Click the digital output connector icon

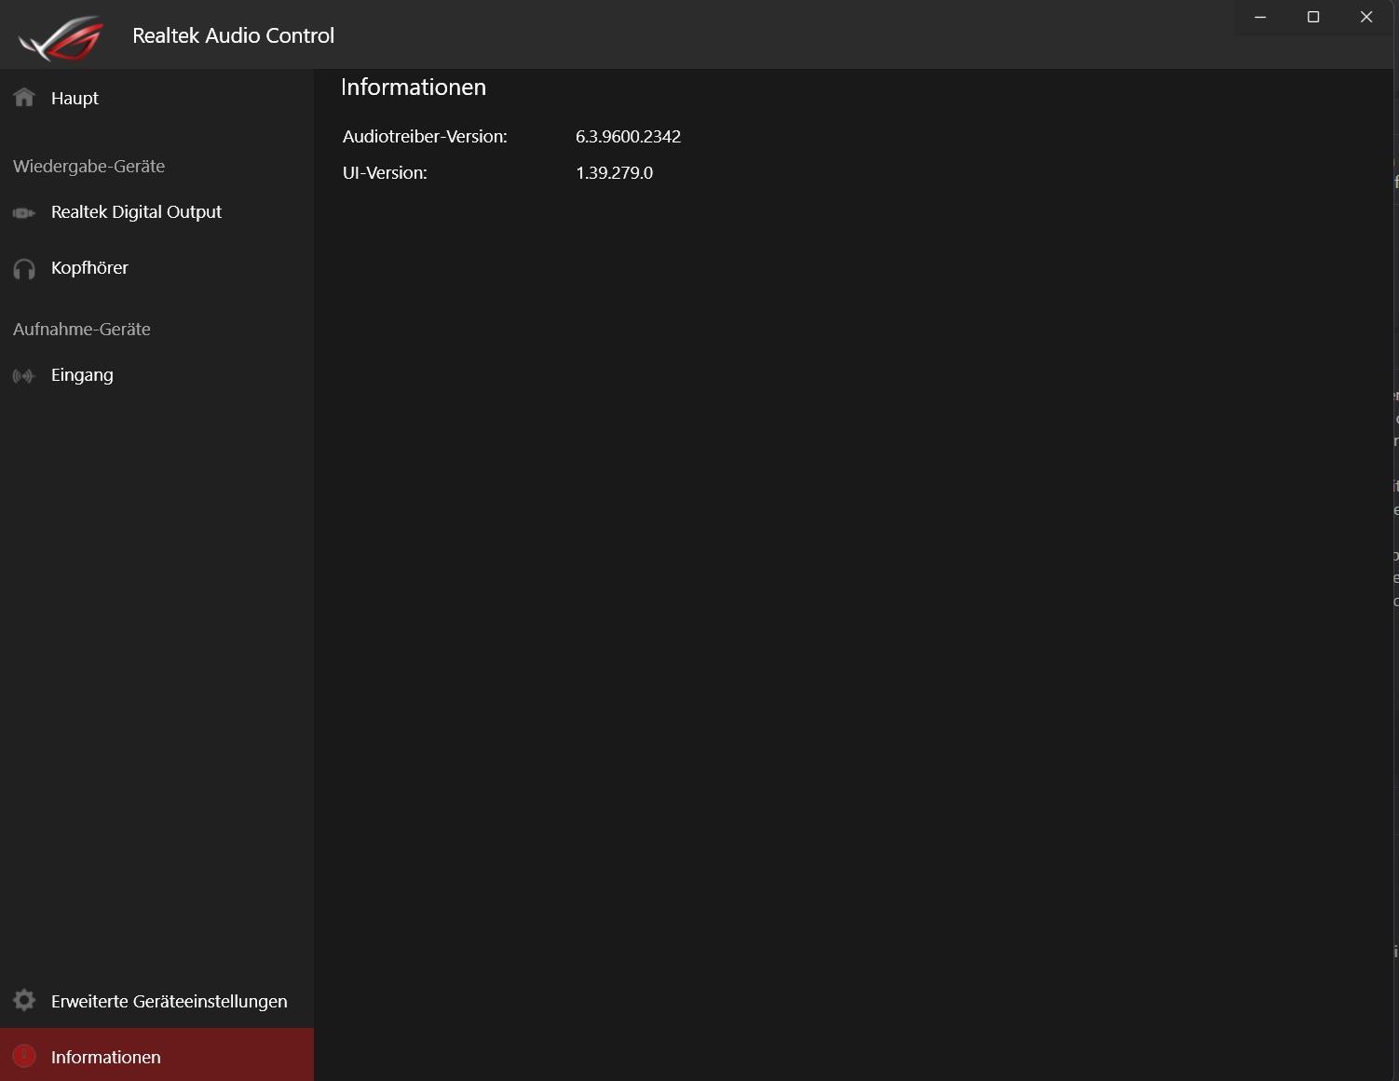pyautogui.click(x=24, y=212)
